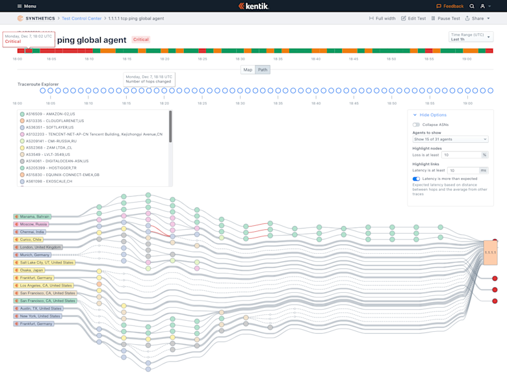Select AS36351 SOFTLAYER legend entry
507x374 pixels.
47,127
